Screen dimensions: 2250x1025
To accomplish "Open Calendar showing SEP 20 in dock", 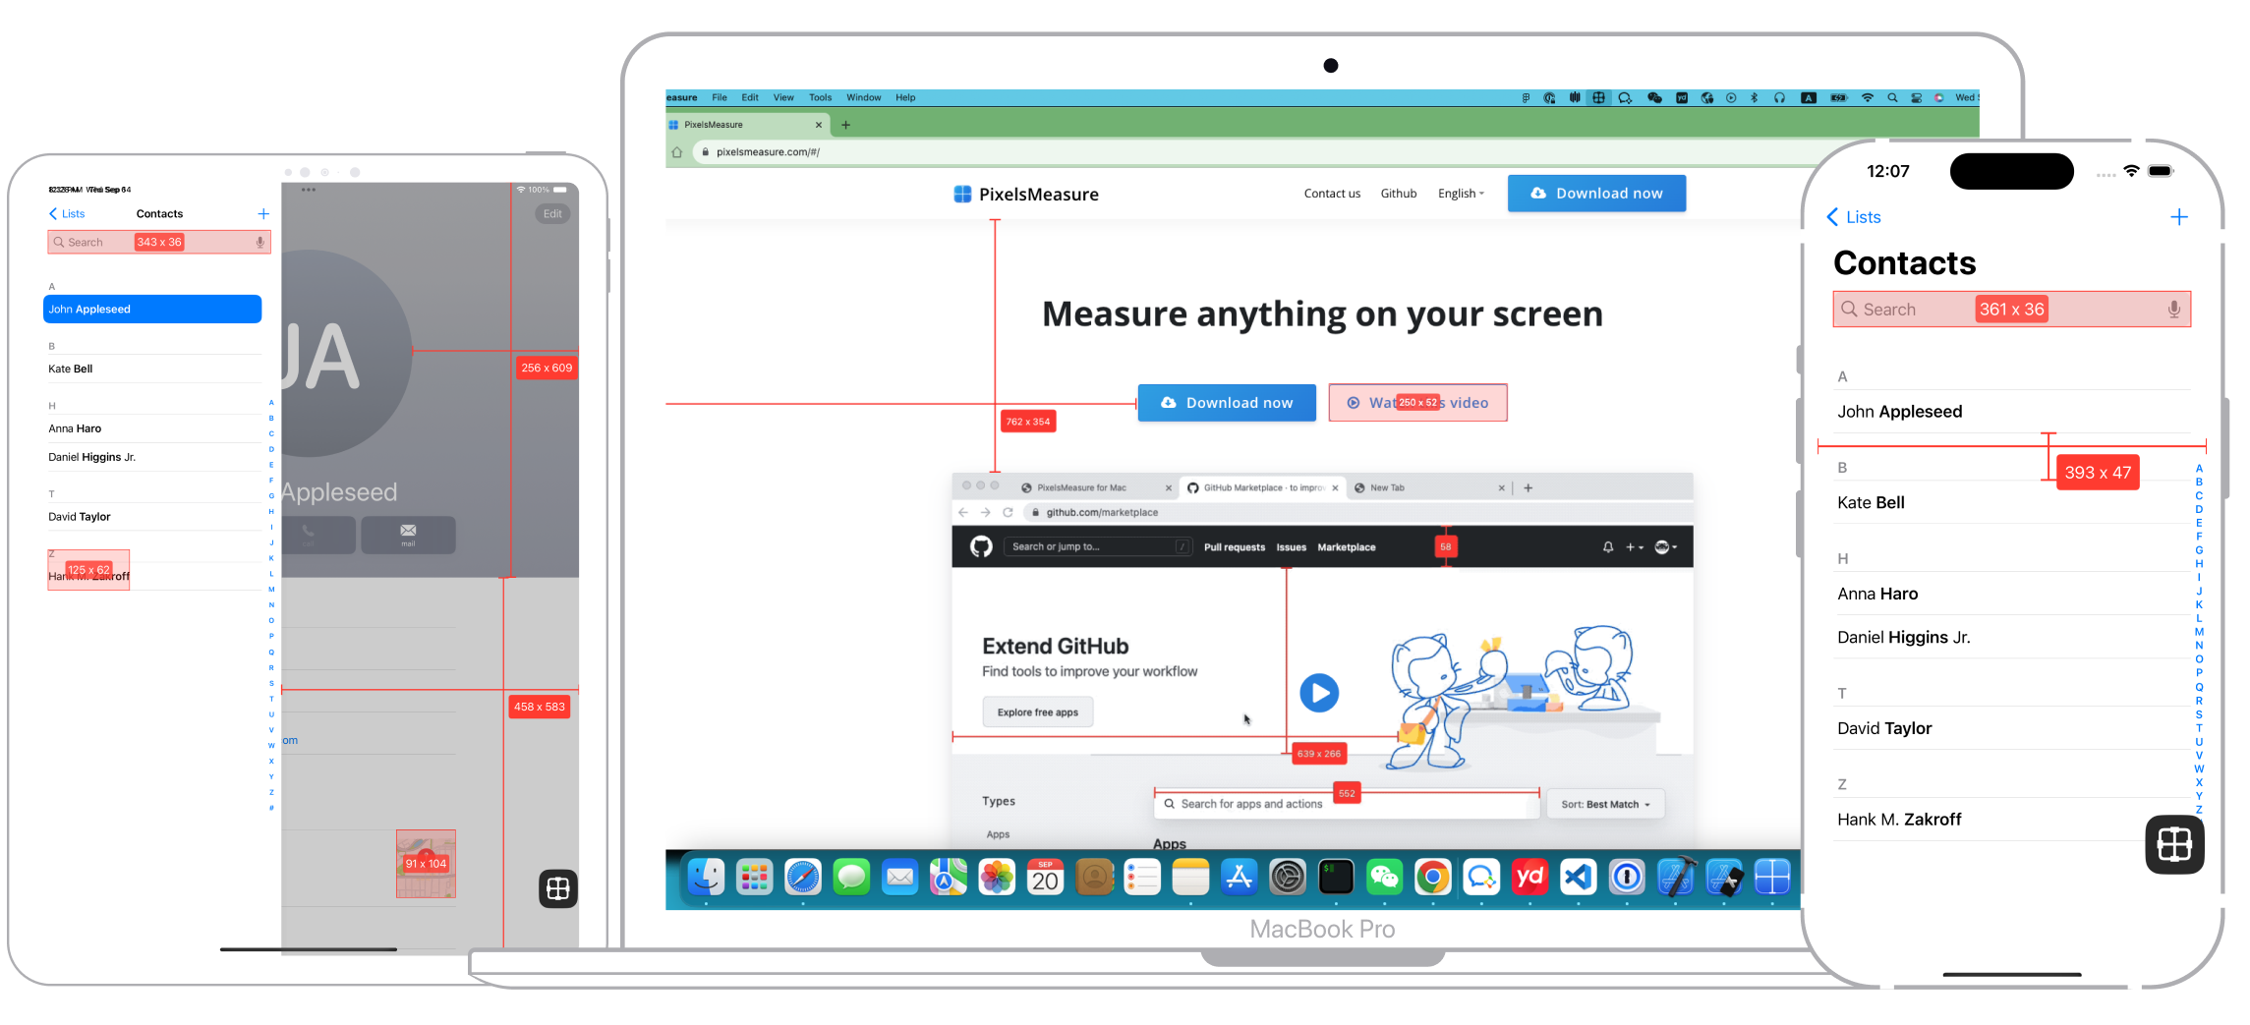I will click(1045, 878).
